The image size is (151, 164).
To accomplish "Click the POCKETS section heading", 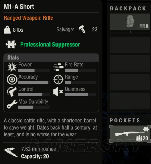I will coord(125,120).
